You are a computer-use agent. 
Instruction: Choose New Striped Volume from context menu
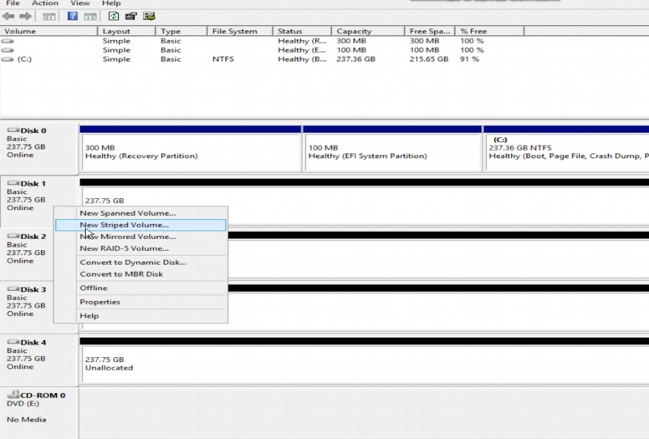click(141, 225)
